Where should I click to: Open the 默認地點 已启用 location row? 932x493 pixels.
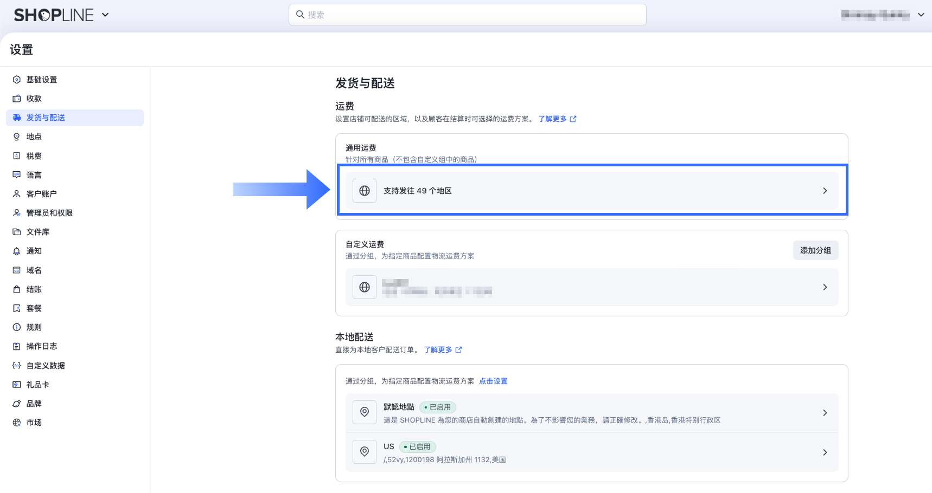pos(592,413)
